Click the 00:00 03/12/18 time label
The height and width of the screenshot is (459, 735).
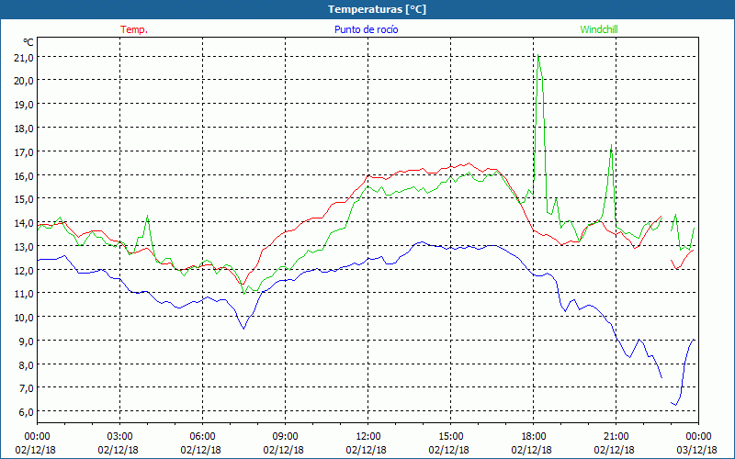click(x=697, y=443)
